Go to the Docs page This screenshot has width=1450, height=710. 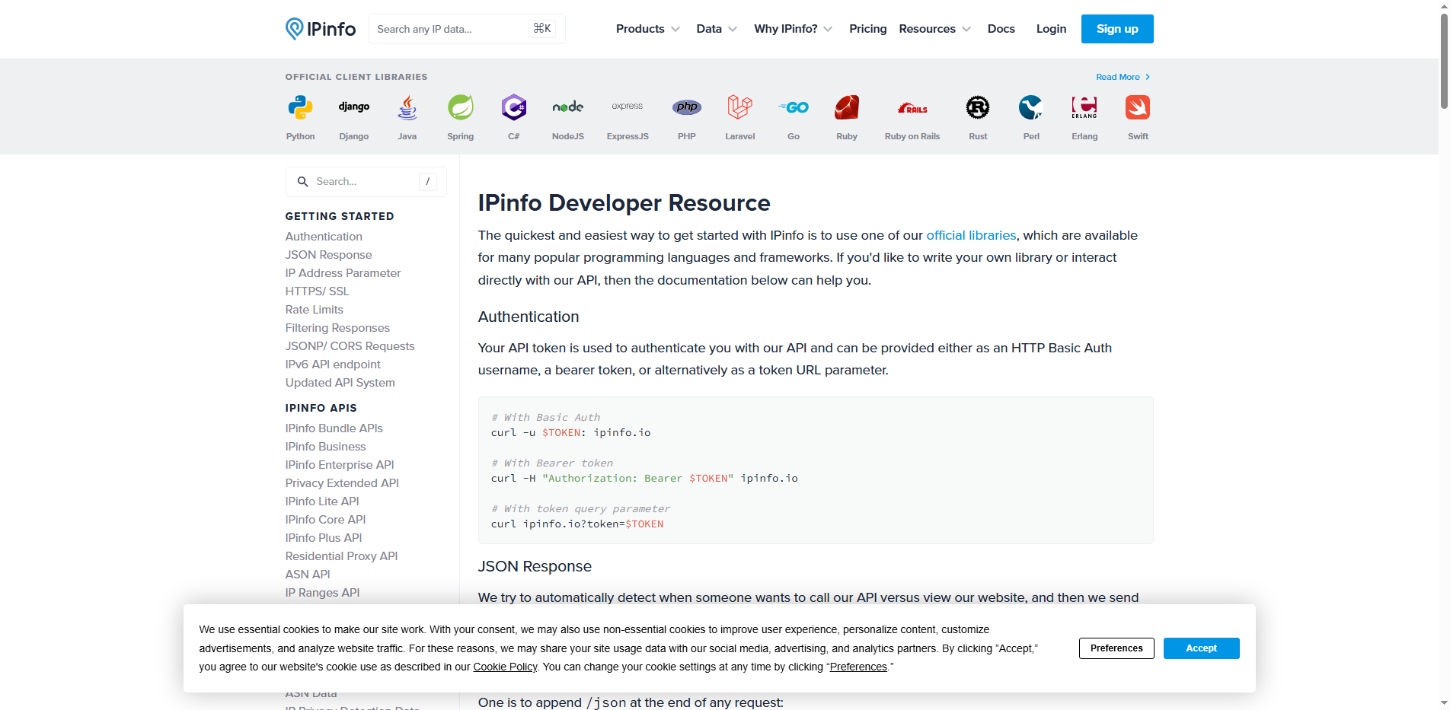click(1001, 28)
